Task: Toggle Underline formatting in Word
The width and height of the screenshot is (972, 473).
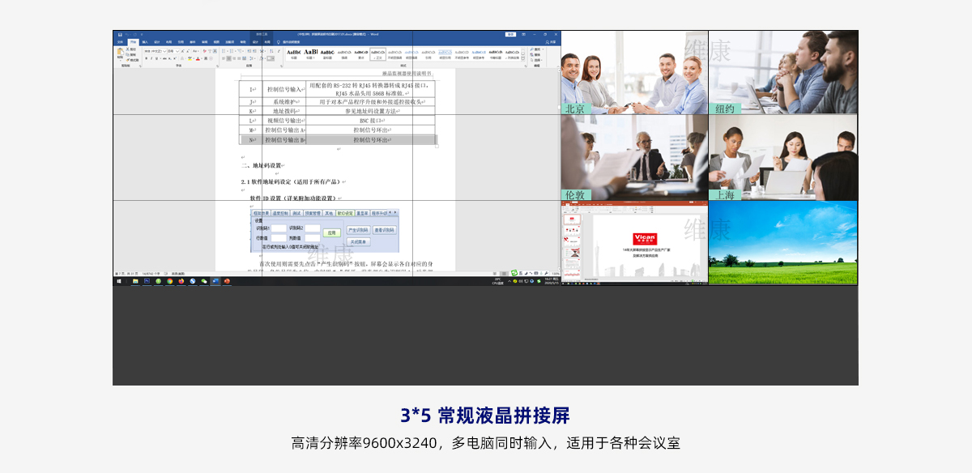Action: click(156, 58)
